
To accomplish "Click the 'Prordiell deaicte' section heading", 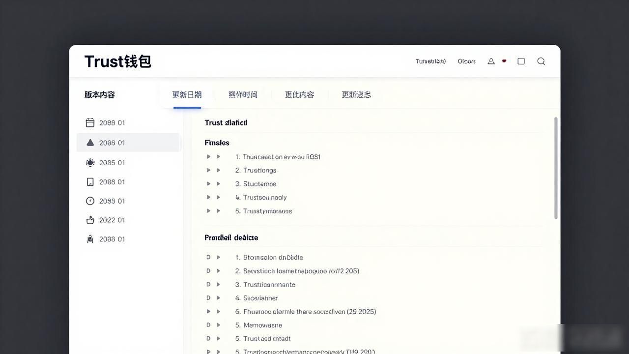I will coord(231,237).
